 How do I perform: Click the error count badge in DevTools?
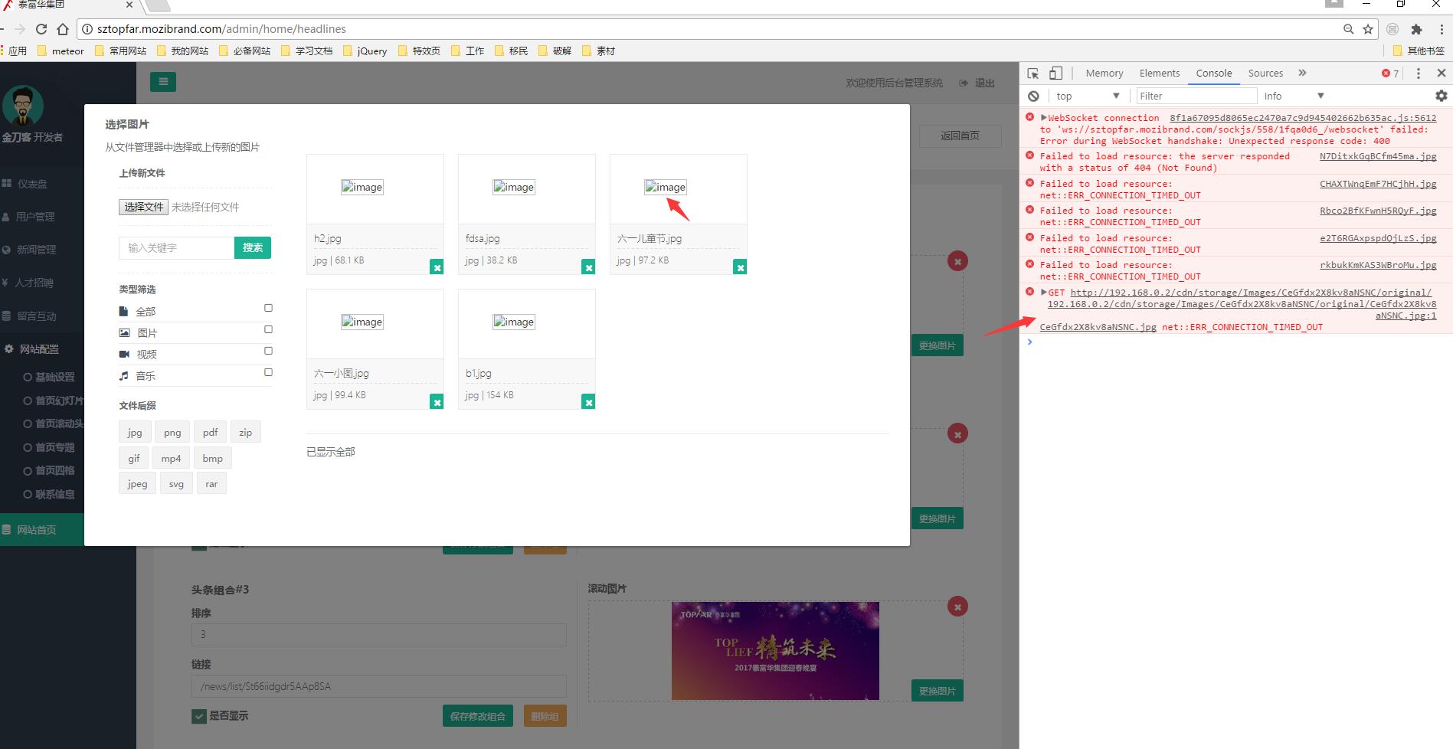point(1390,74)
